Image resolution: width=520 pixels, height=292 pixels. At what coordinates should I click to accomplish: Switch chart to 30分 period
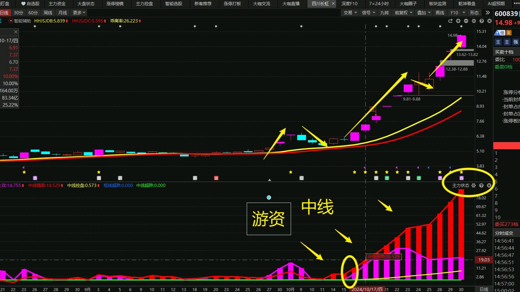pos(19,13)
